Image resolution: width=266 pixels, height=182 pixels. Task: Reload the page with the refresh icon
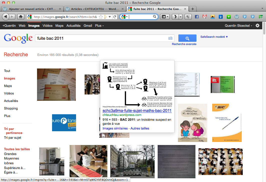pyautogui.click(x=115, y=17)
